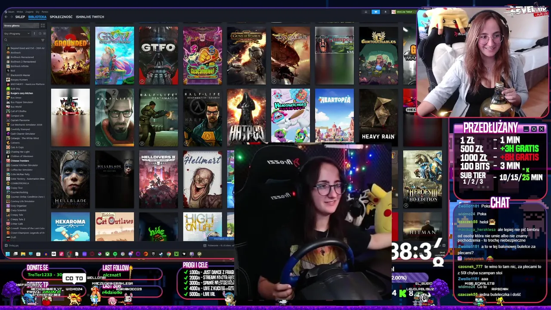Select Cowboy Life Simulator in list
Viewport: 551px width, 310px height.
pyautogui.click(x=22, y=201)
